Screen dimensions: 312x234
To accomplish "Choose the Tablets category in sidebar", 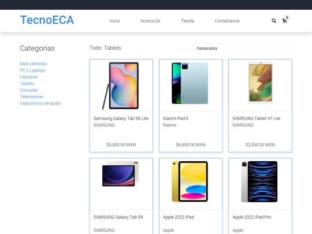I will [27, 84].
